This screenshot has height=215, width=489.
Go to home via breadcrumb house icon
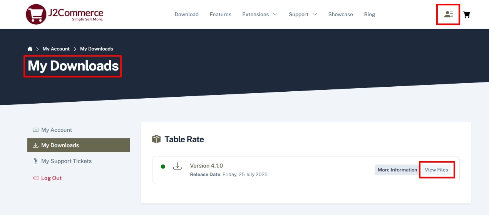(x=30, y=49)
